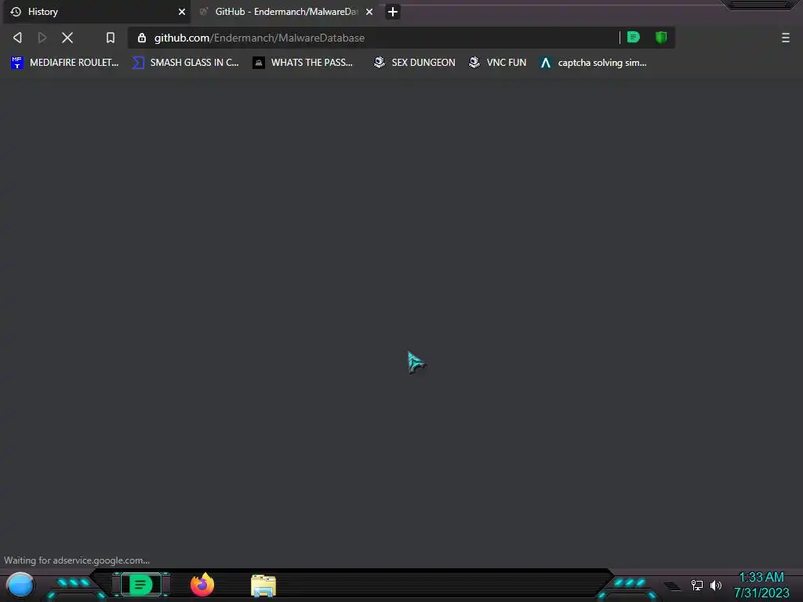Switch to the GitHub Endermanch/MalwareDatabase tab
This screenshot has height=602, width=803.
coord(287,11)
